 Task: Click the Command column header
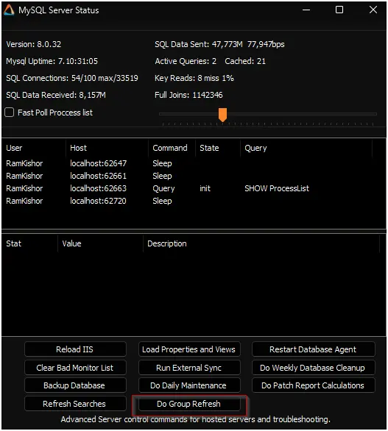pyautogui.click(x=172, y=148)
